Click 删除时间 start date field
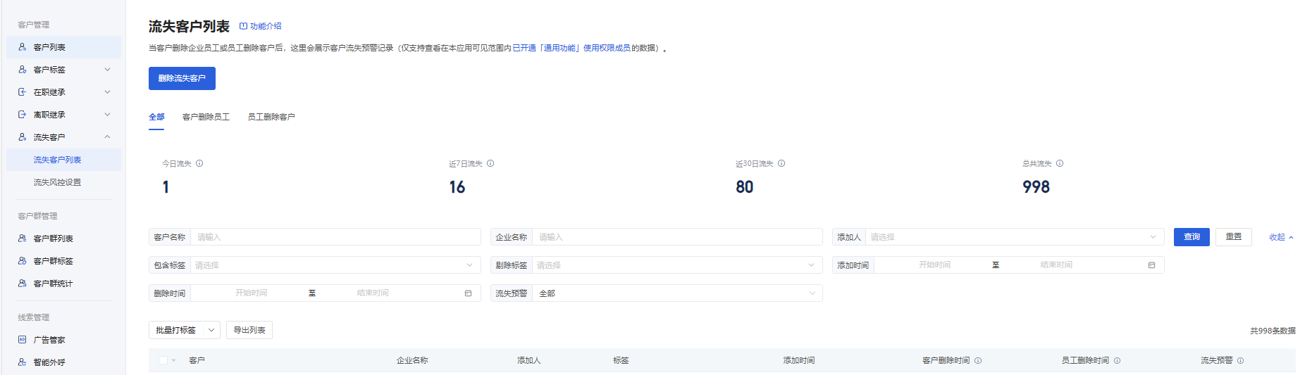Viewport: 1312px width, 375px height. pos(251,293)
